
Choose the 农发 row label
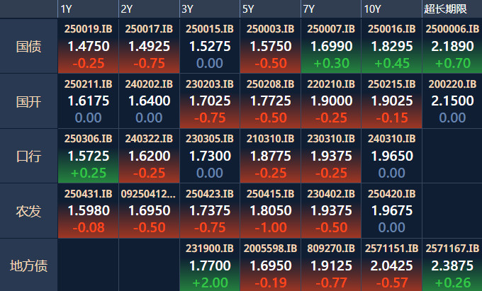click(x=28, y=211)
